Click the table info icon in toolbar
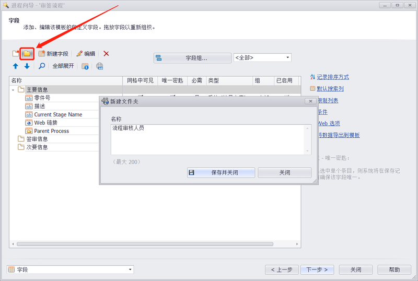This screenshot has height=281, width=418. 85,66
